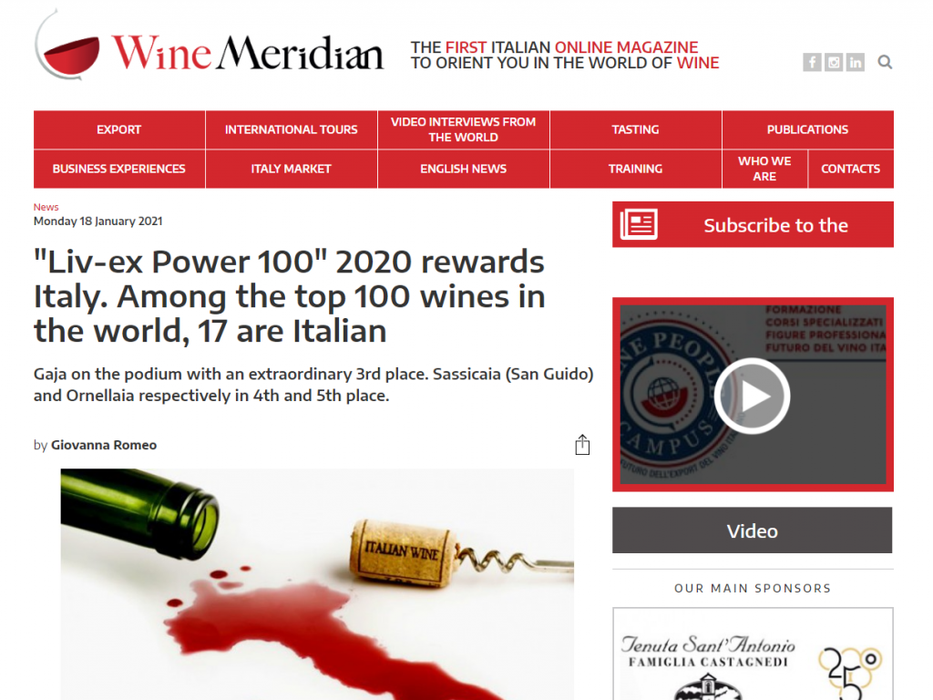Click the newsletter newspaper icon
The image size is (933, 700).
[639, 224]
